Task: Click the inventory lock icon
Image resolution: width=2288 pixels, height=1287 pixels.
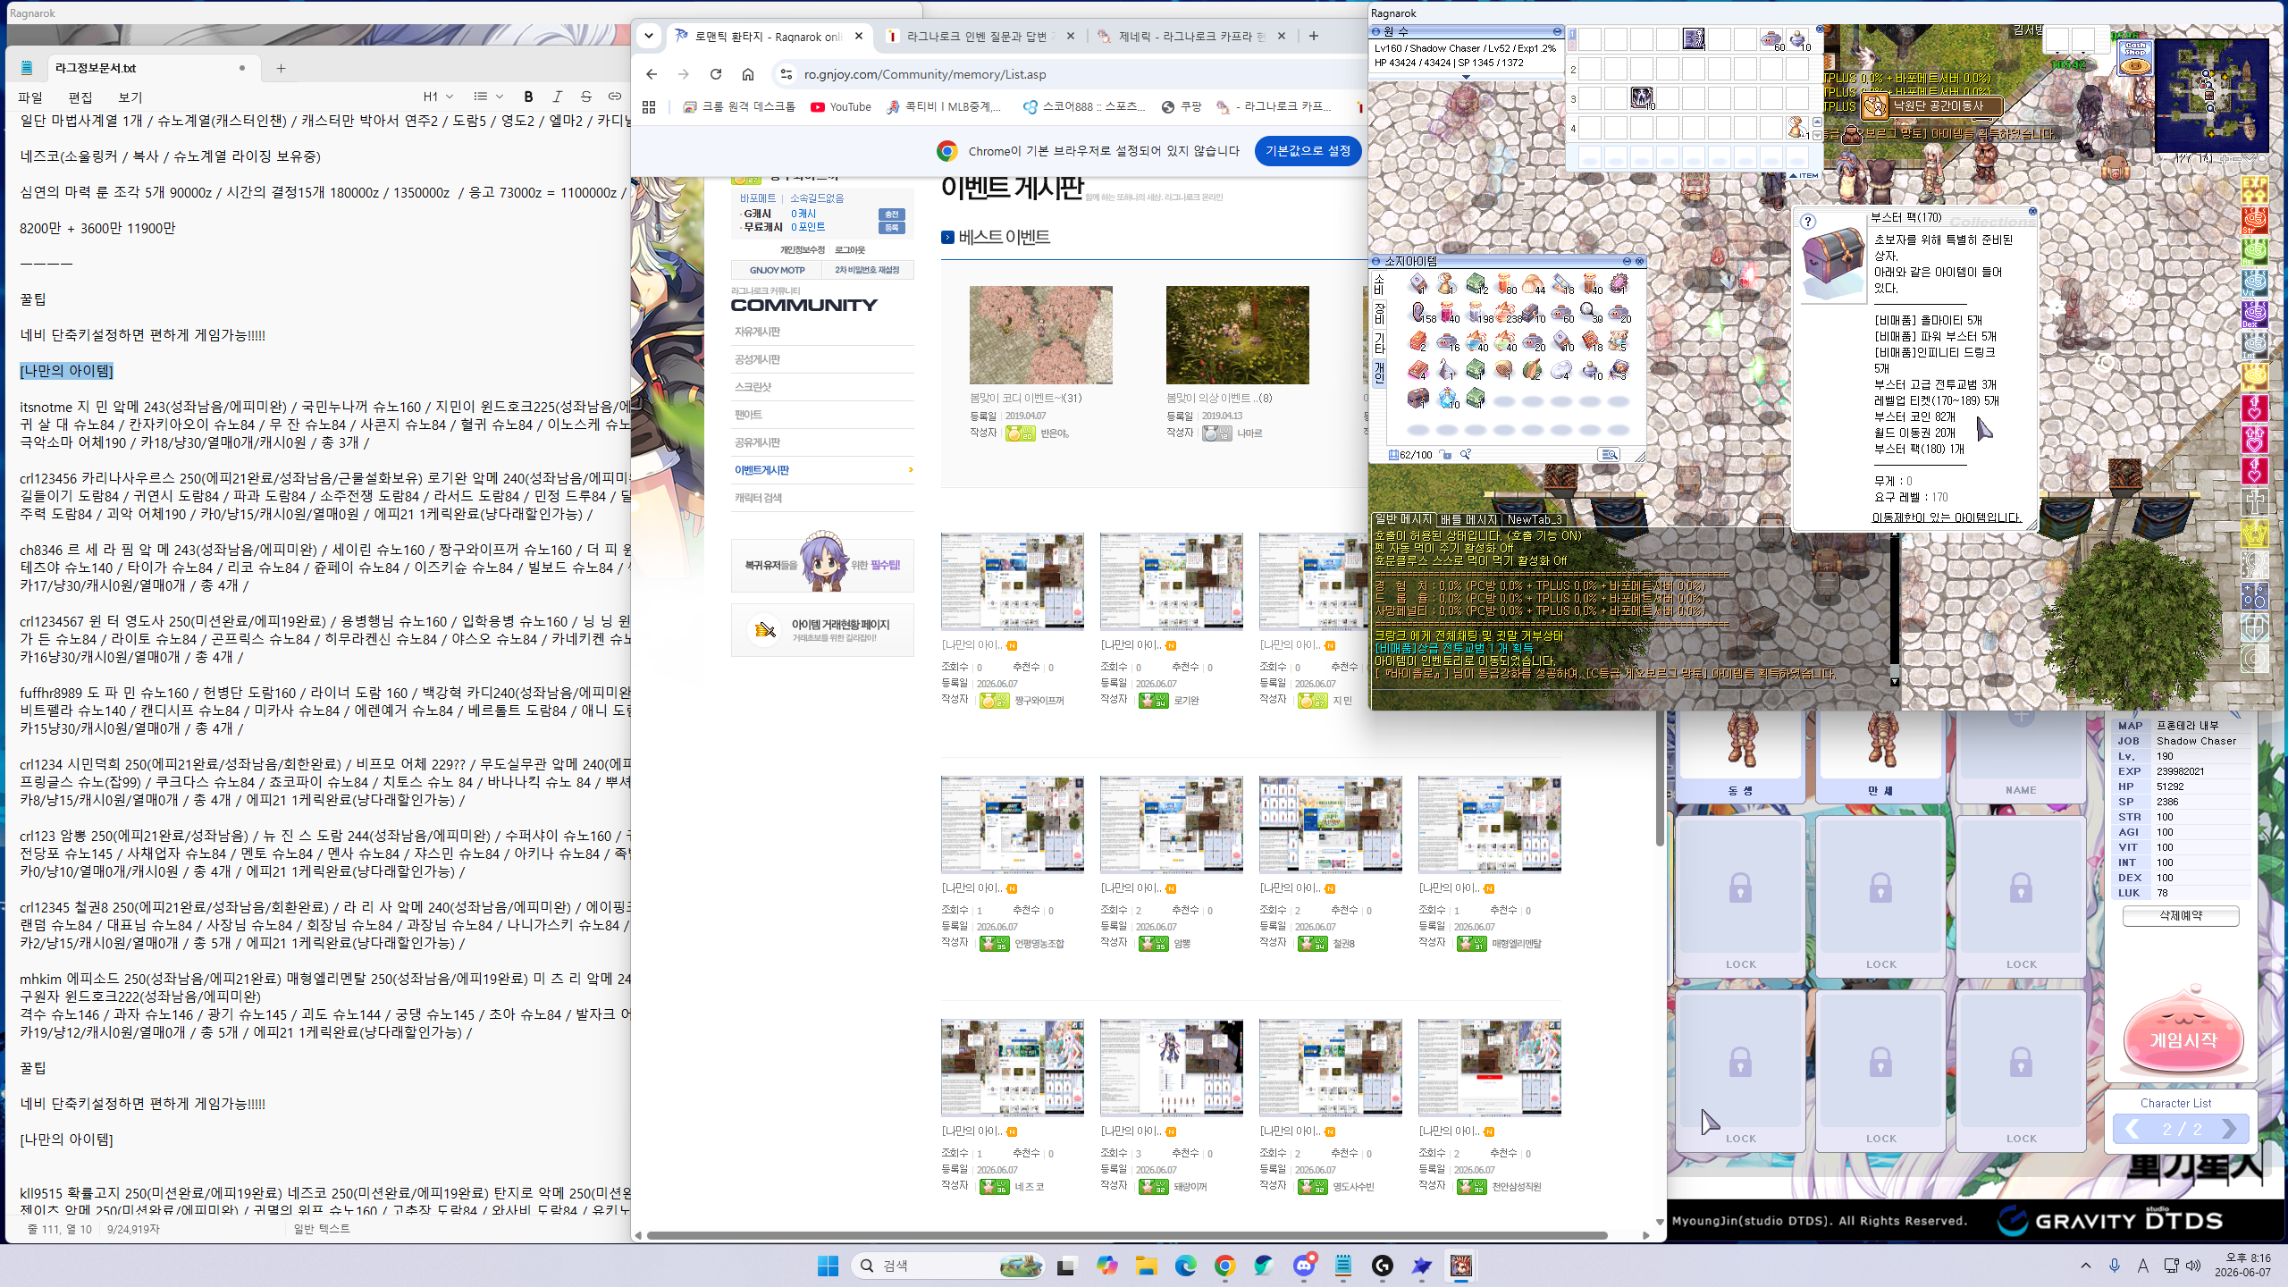Action: tap(1446, 455)
